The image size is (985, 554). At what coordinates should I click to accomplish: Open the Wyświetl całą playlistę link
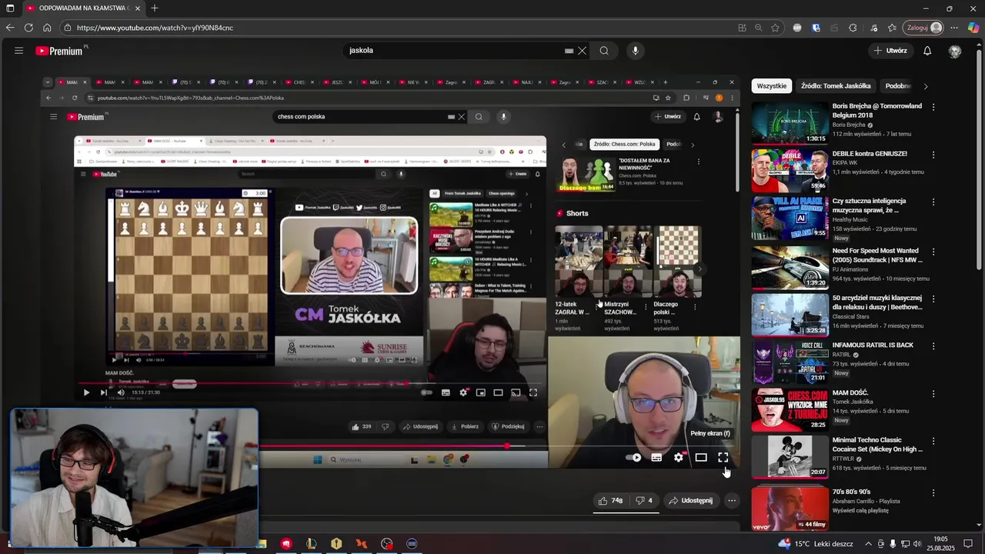pos(860,510)
